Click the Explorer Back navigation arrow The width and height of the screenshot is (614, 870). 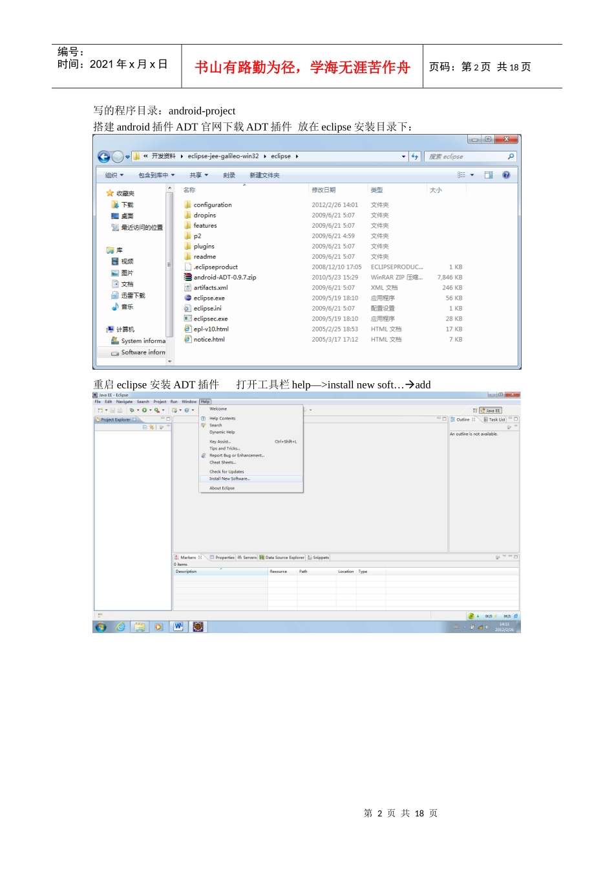click(103, 157)
